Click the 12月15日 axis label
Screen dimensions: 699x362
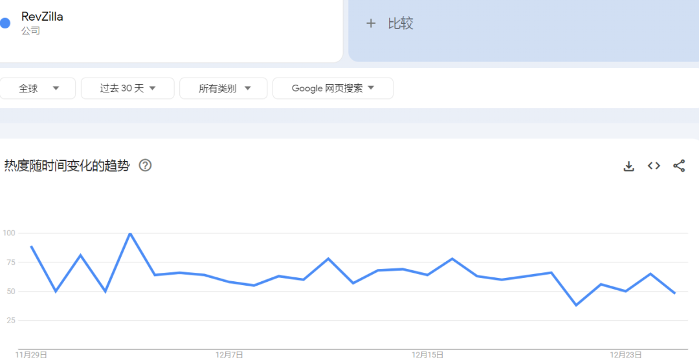click(x=428, y=355)
